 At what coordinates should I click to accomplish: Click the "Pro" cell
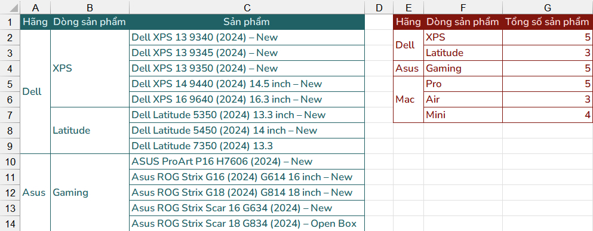(x=463, y=84)
